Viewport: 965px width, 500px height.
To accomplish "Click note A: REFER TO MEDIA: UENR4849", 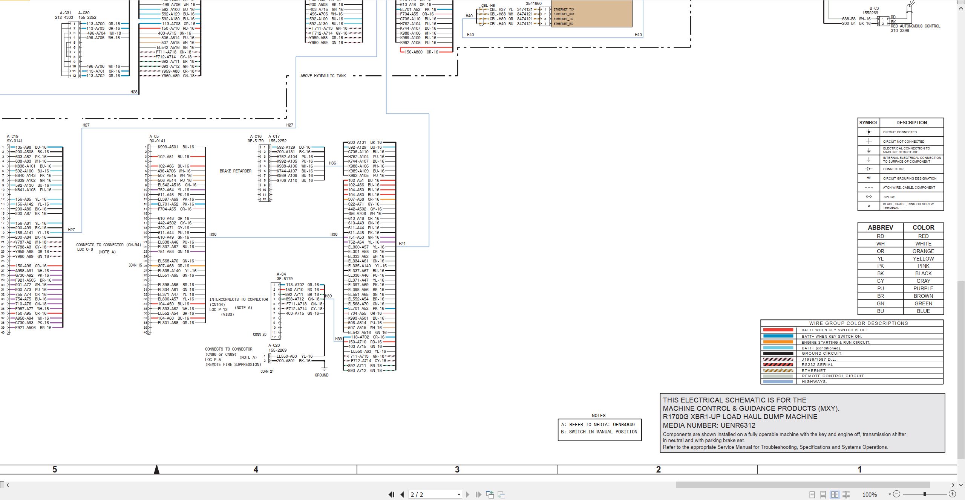I will (x=598, y=424).
